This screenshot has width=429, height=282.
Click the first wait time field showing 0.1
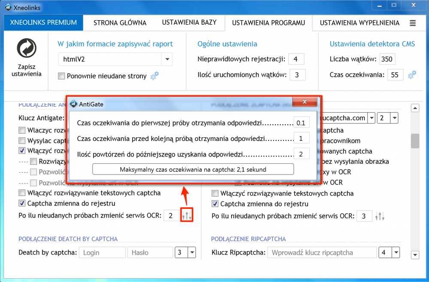(302, 123)
